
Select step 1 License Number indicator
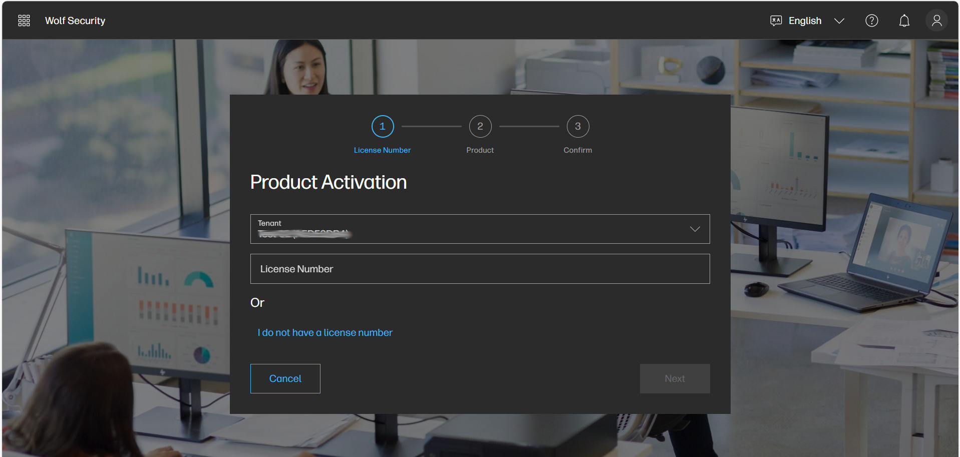click(x=382, y=126)
